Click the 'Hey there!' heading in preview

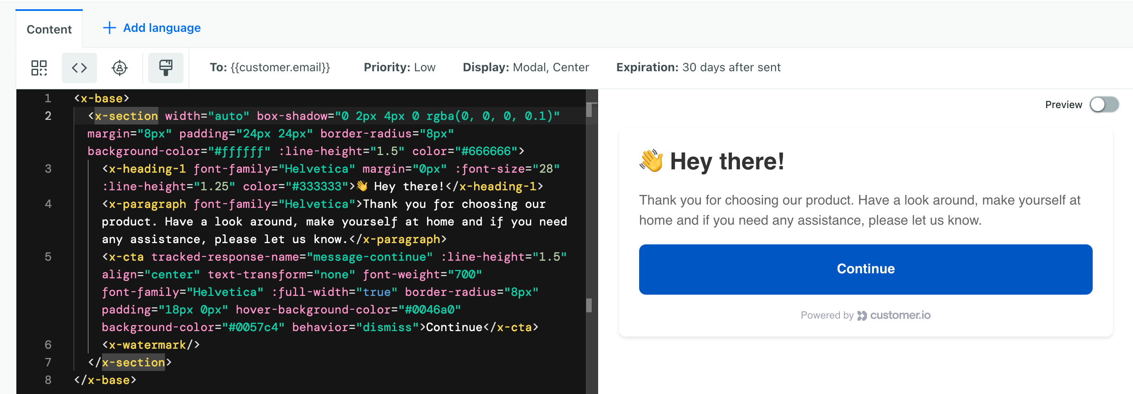726,161
